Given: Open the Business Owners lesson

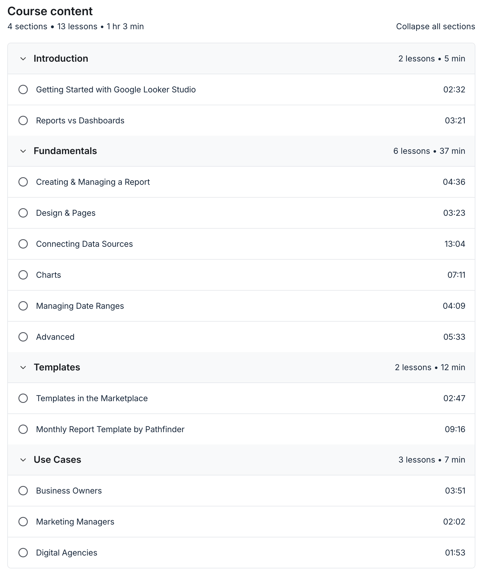Looking at the screenshot, I should tap(69, 491).
